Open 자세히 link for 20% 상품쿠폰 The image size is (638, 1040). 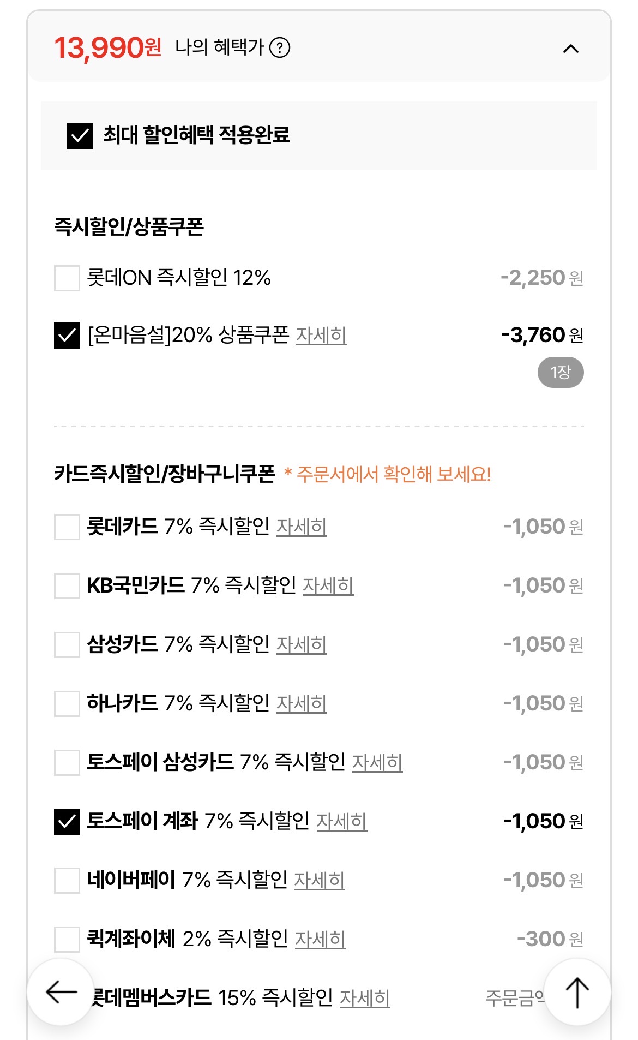(x=321, y=335)
